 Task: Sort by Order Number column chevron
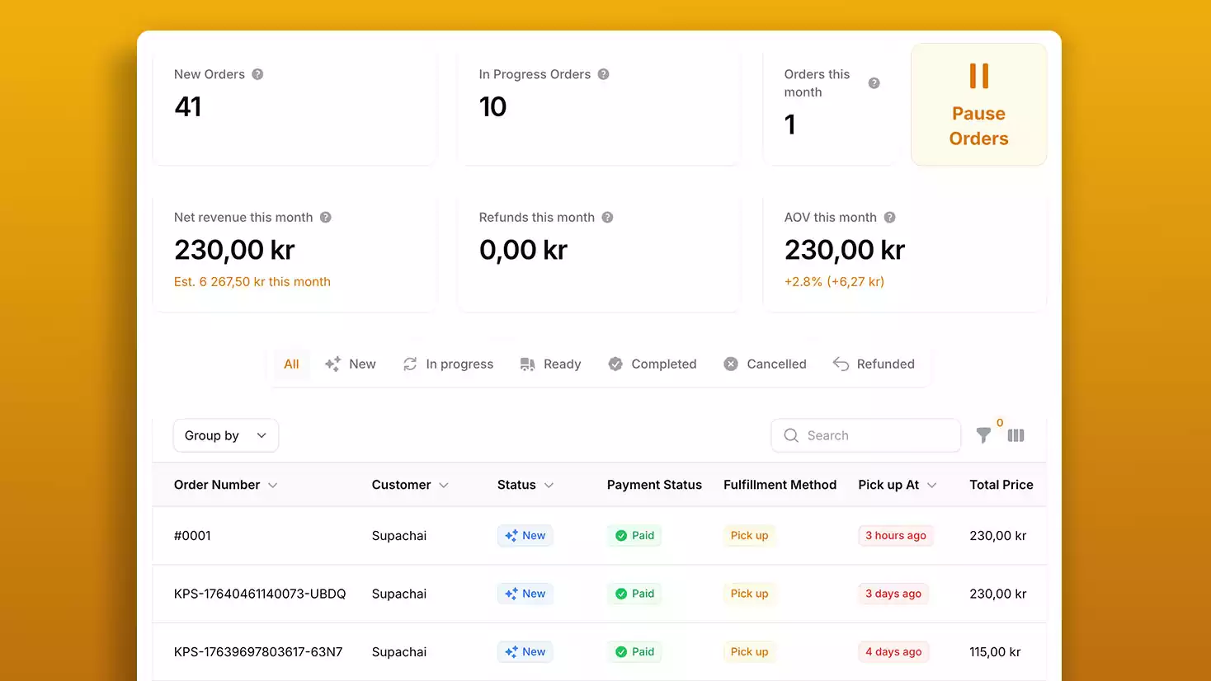point(273,485)
